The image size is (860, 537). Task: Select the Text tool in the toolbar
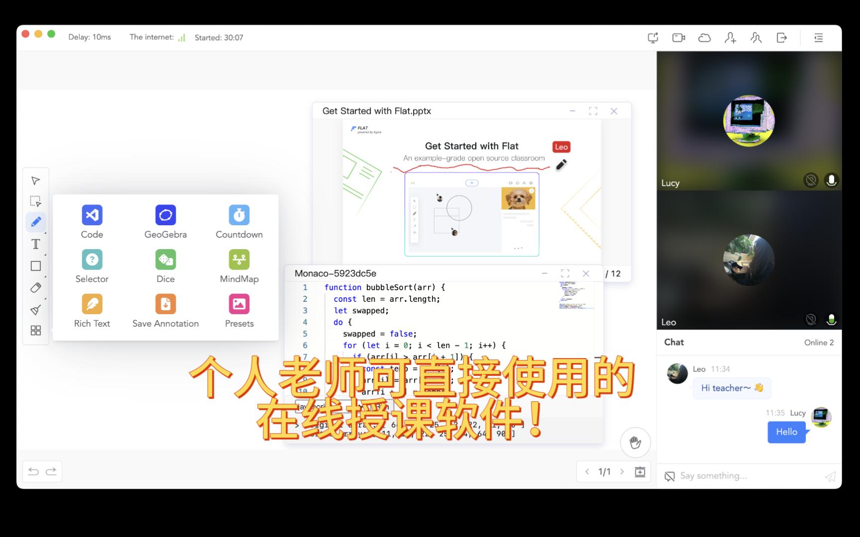[x=35, y=244]
